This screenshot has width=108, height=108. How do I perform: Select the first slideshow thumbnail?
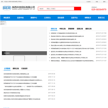click(7, 58)
